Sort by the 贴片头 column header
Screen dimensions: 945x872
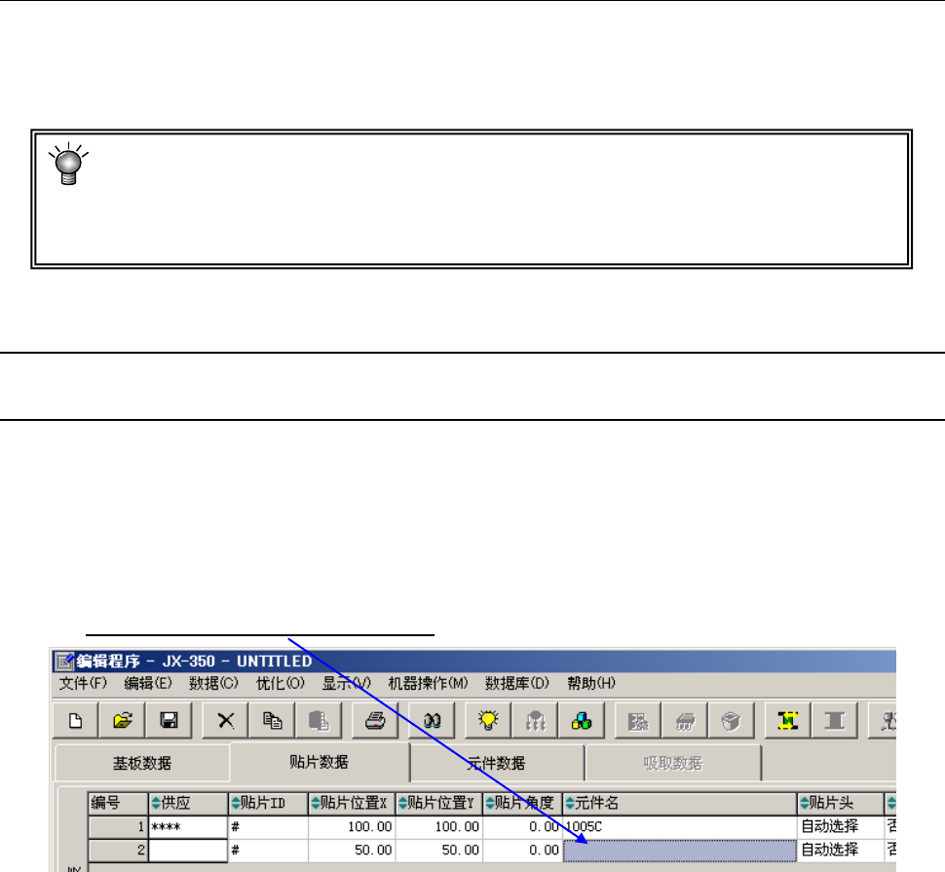coord(841,803)
